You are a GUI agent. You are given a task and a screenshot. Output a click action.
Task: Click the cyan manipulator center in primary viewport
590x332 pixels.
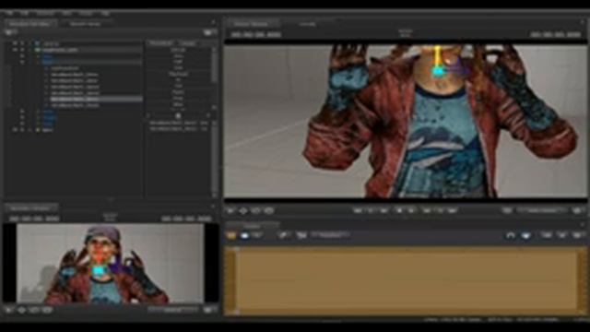click(438, 70)
